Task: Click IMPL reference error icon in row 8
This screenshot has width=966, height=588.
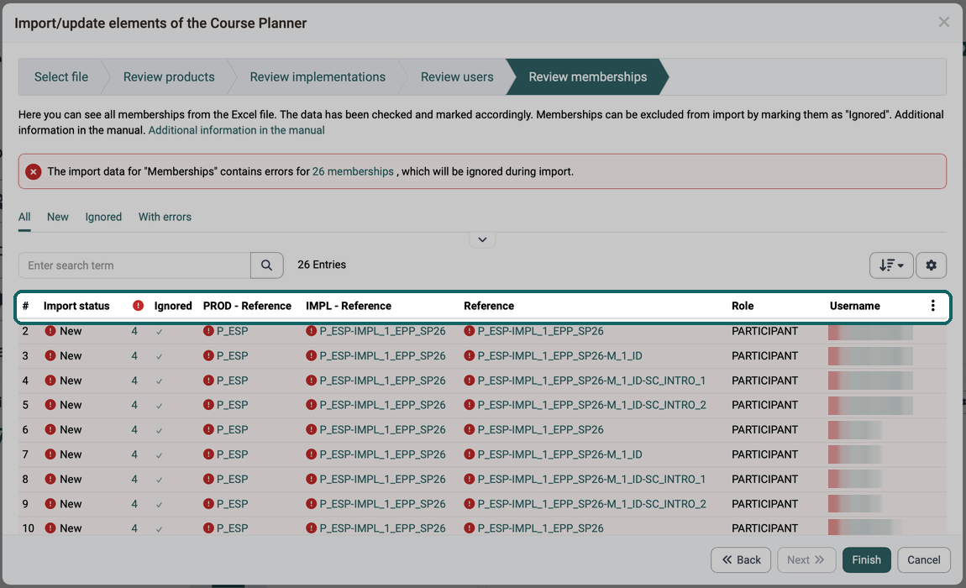Action: click(311, 479)
